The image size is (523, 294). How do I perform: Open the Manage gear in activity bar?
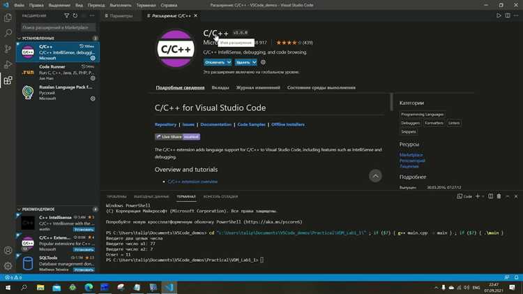(8, 266)
